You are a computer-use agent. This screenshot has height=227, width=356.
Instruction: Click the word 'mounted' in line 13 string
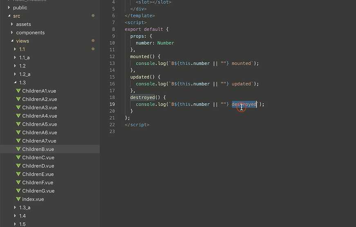241,63
